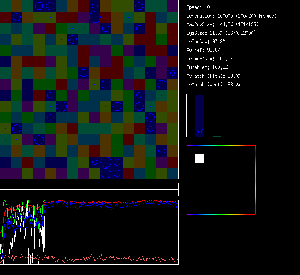Click the dark blue bar in the histogram
This screenshot has width=300, height=275.
[x=200, y=112]
